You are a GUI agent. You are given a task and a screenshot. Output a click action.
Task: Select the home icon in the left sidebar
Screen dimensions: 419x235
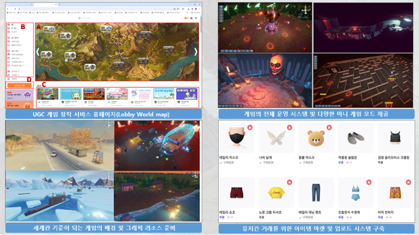pyautogui.click(x=10, y=25)
